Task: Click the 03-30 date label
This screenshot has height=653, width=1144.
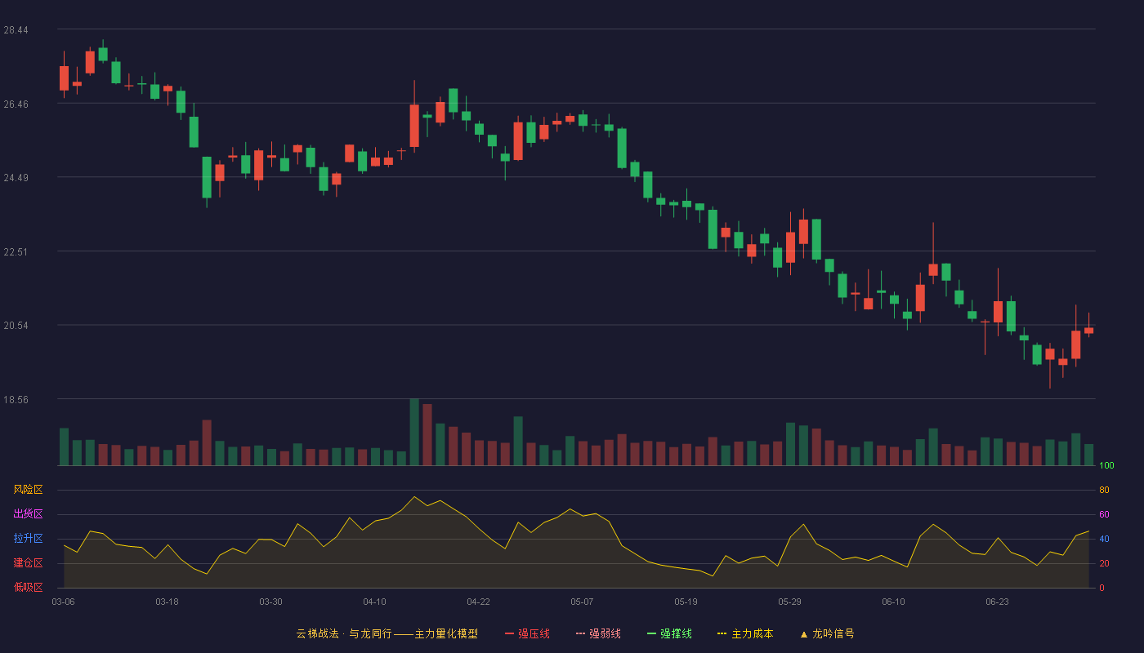Action: 271,602
